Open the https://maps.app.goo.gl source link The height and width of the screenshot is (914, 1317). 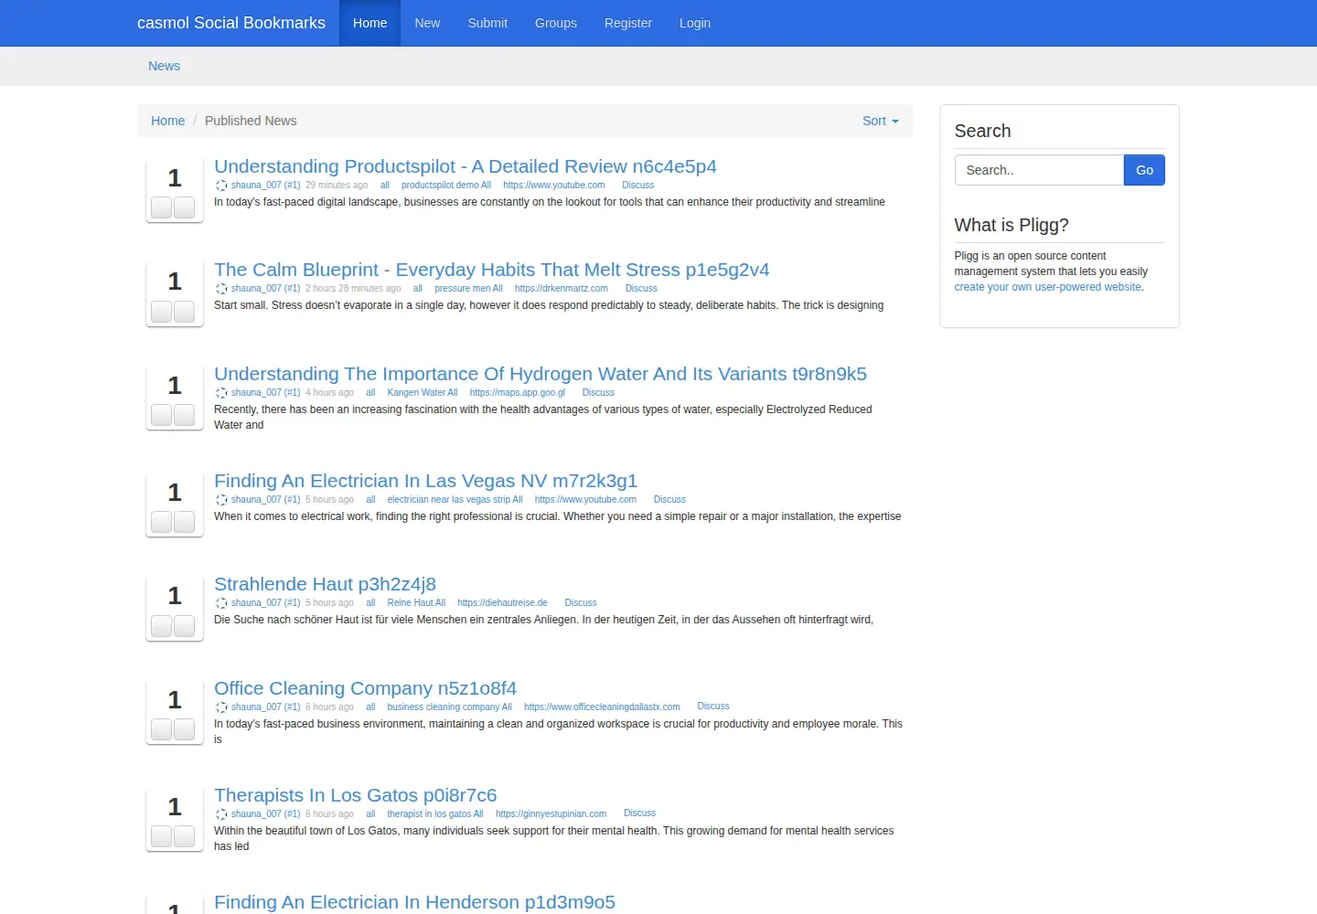pos(518,392)
